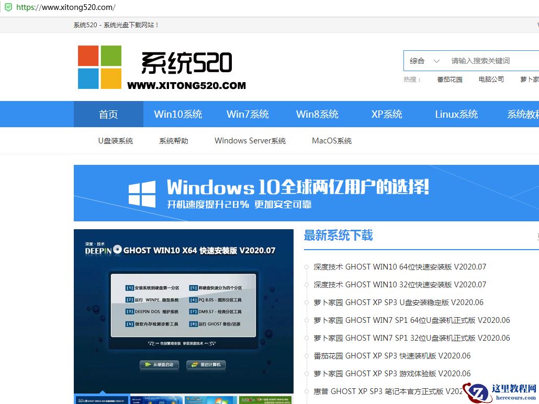Click inside the search keyword input field
539x404 pixels.
(487, 60)
